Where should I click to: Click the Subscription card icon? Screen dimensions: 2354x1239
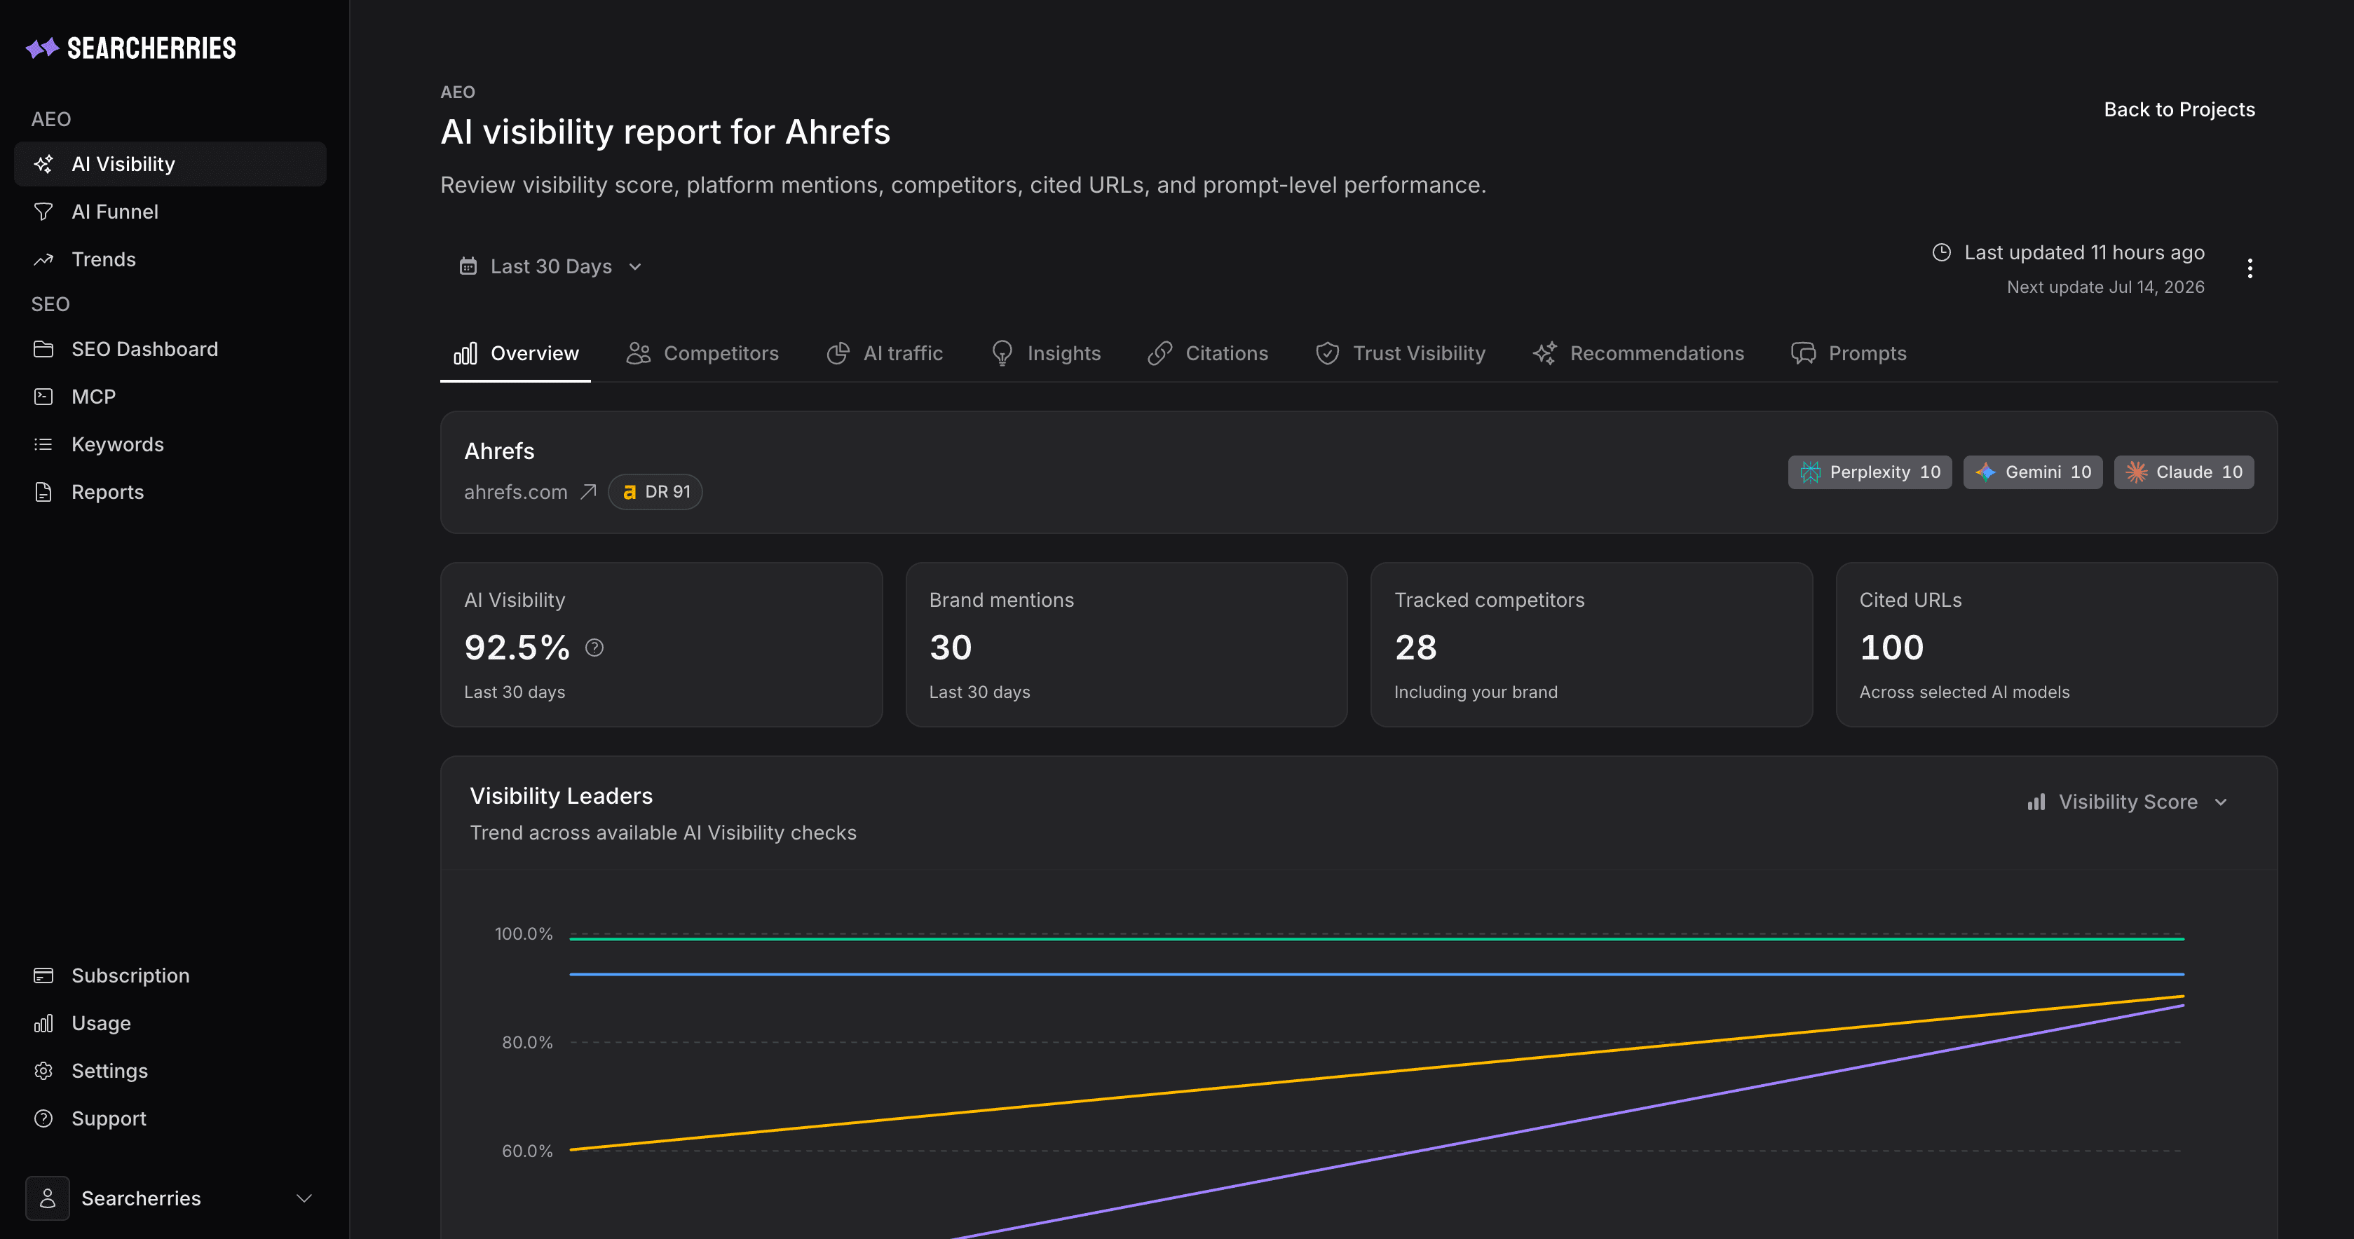[x=43, y=976]
